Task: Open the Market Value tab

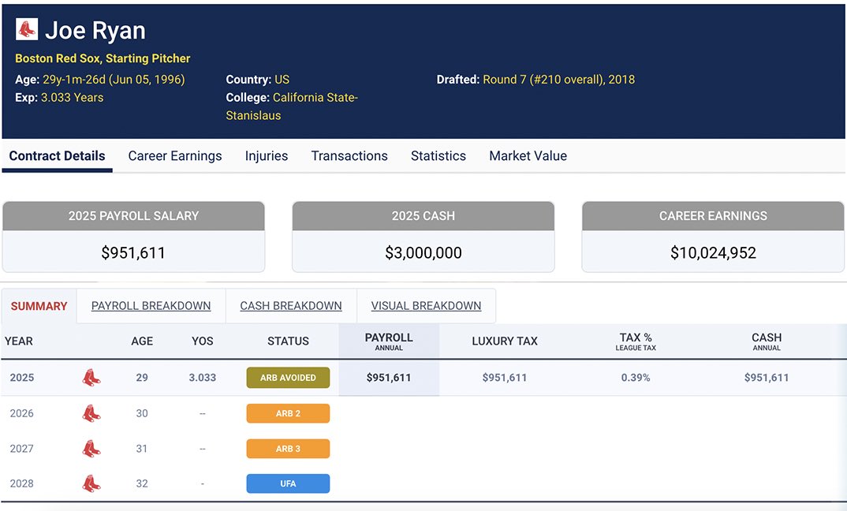Action: pyautogui.click(x=528, y=156)
